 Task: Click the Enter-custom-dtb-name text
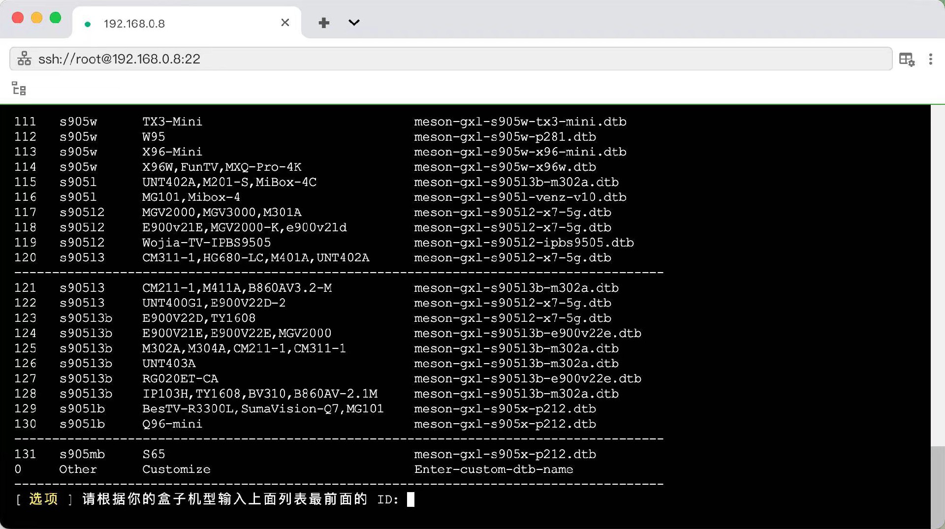493,469
